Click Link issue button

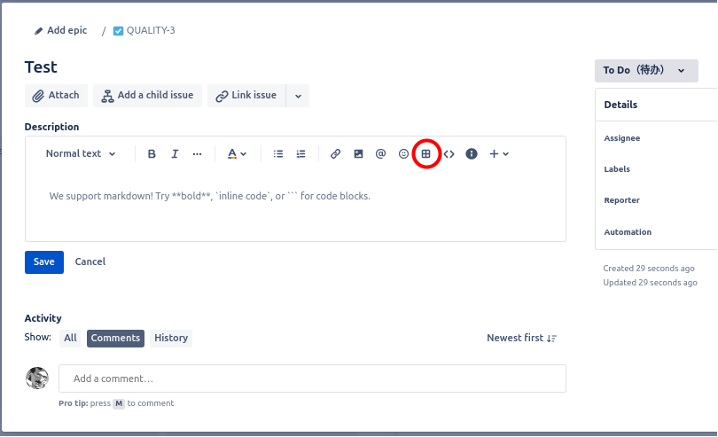coord(246,96)
